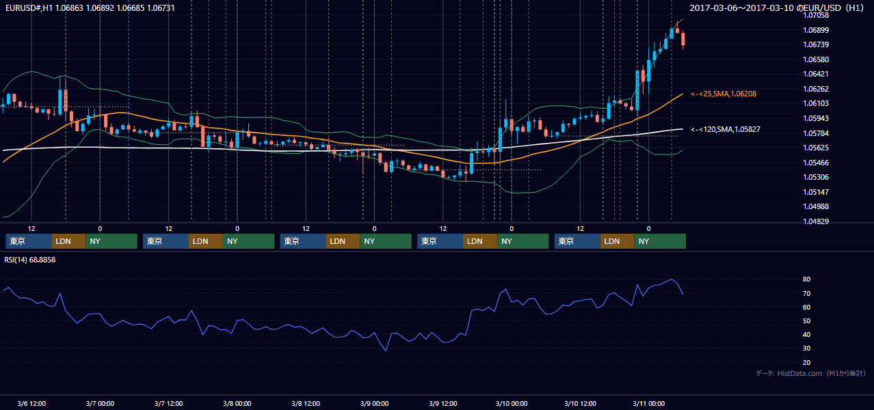
Task: Click price axis value 1.04988
Action: (815, 206)
